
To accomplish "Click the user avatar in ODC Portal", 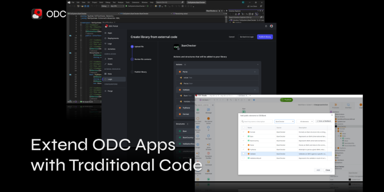I will 271,26.
